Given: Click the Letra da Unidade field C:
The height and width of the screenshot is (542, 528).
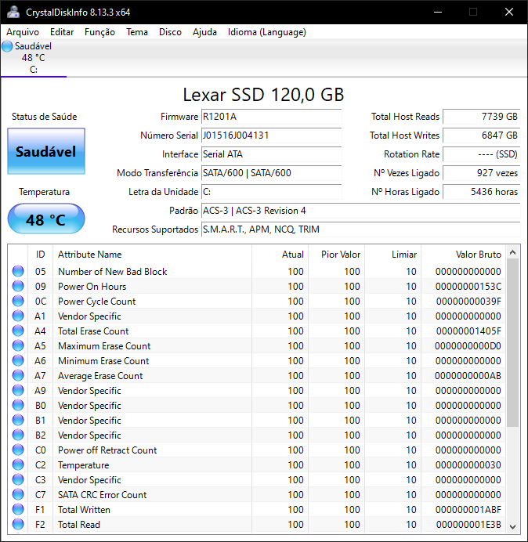Looking at the screenshot, I should [271, 192].
